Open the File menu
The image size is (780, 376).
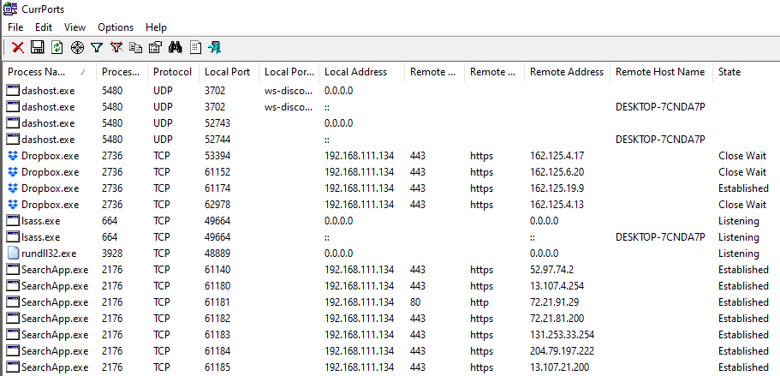click(x=15, y=27)
